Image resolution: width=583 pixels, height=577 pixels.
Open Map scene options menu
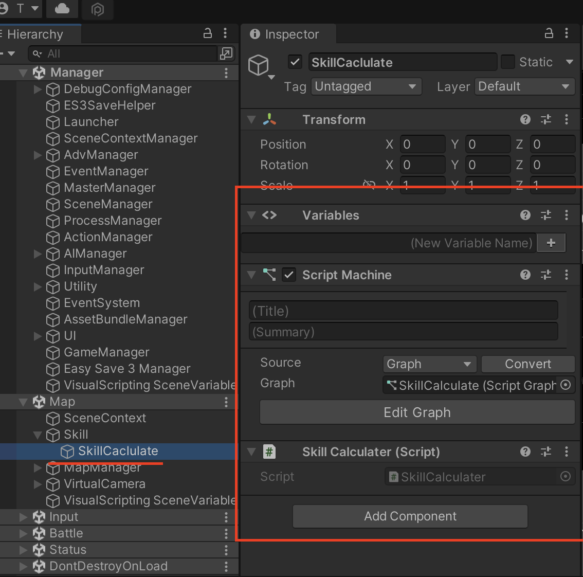[x=226, y=402]
